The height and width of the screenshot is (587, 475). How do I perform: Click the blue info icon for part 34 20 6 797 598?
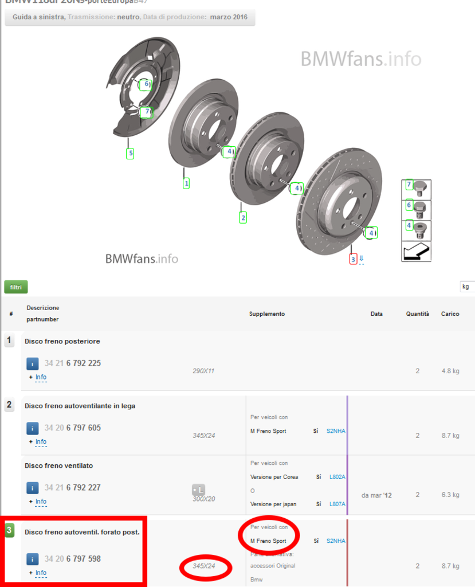tap(33, 559)
